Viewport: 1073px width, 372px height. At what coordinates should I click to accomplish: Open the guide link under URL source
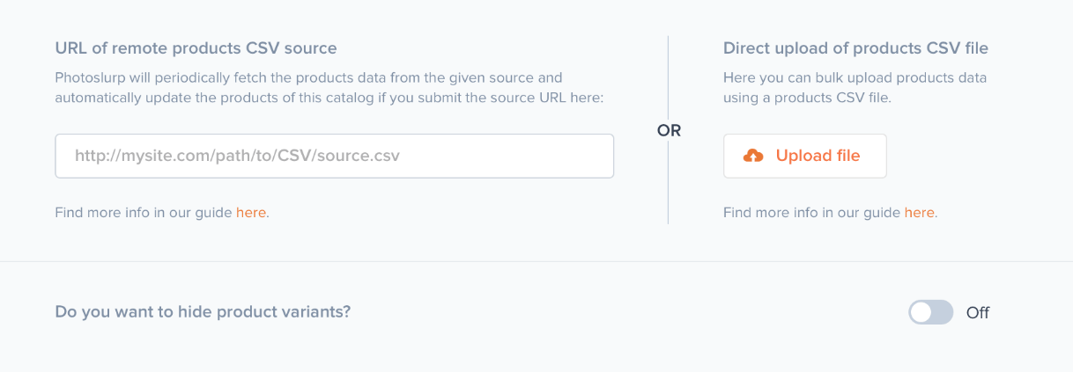250,212
